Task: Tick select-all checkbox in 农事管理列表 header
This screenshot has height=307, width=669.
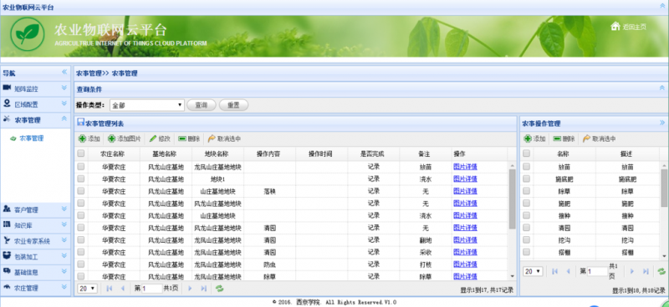Action: pyautogui.click(x=81, y=153)
